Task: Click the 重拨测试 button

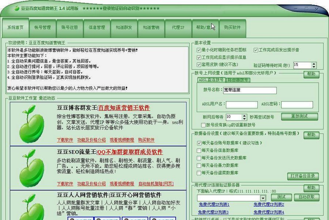Action: tap(299, 116)
